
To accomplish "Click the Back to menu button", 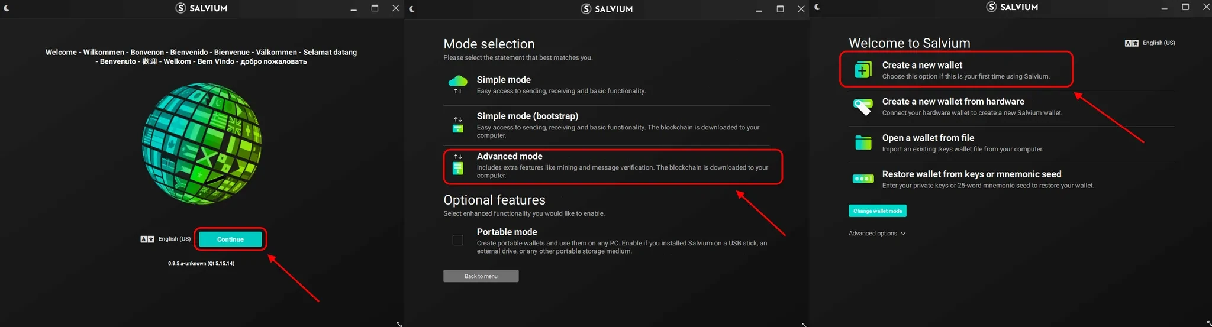I will click(481, 276).
